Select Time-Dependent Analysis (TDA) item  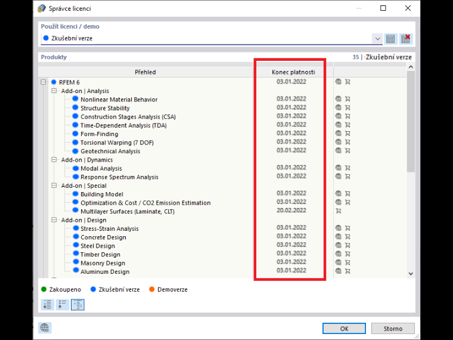click(123, 125)
